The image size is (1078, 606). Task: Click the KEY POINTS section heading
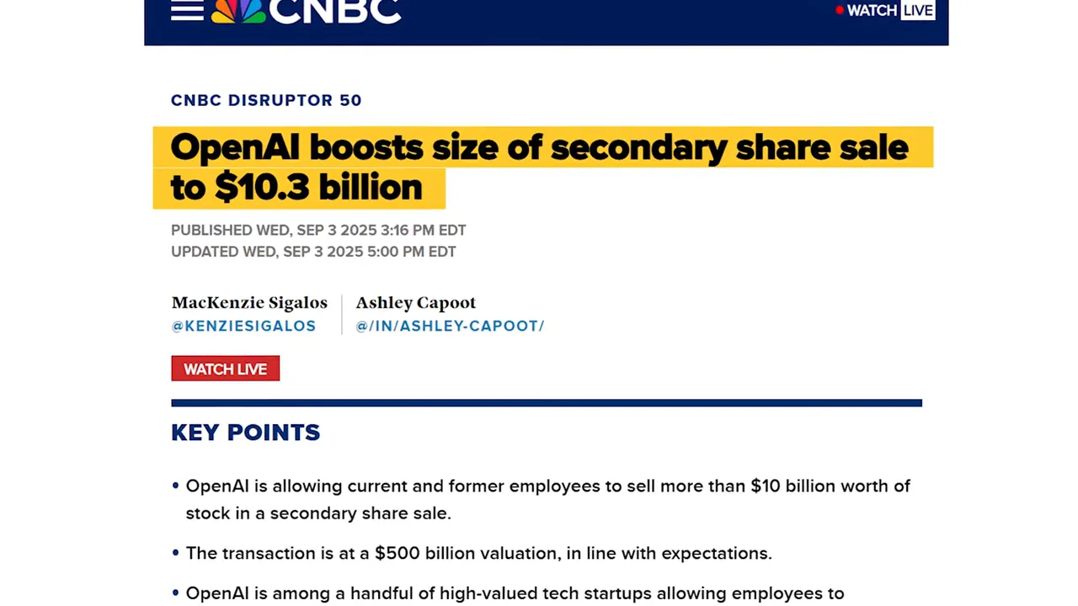(245, 432)
